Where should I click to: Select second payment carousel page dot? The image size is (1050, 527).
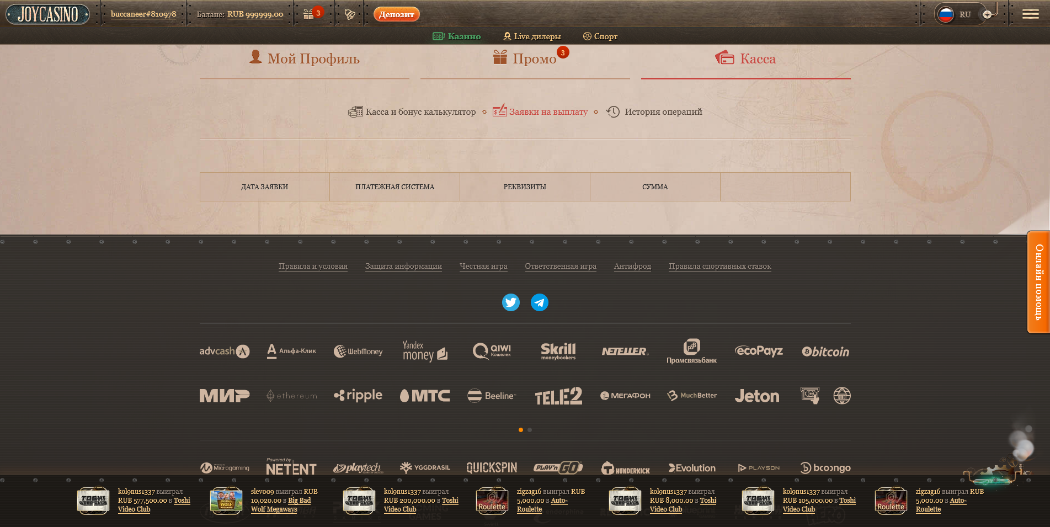click(x=530, y=430)
